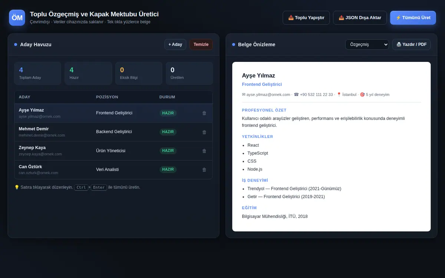Screen dimensions: 445x278
Task: Click the Trendyol experience entry
Action: click(x=294, y=189)
